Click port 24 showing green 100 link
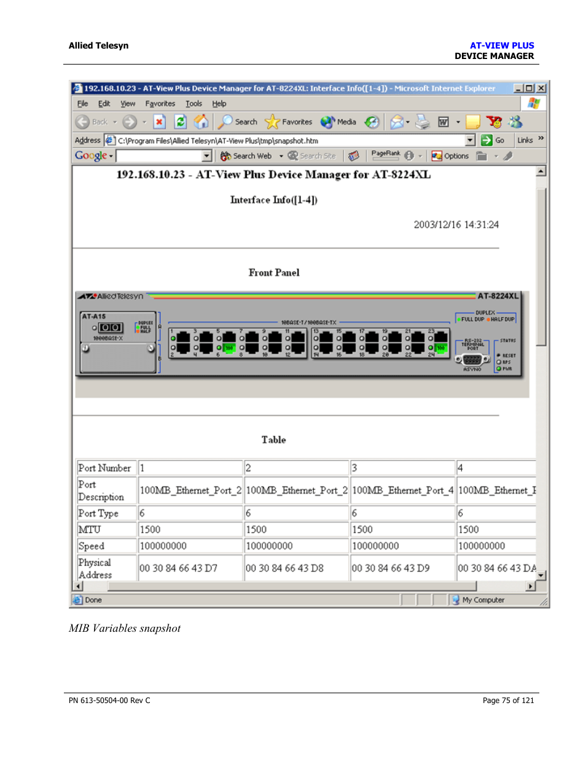Screen dimensions: 586x759 [x=440, y=348]
